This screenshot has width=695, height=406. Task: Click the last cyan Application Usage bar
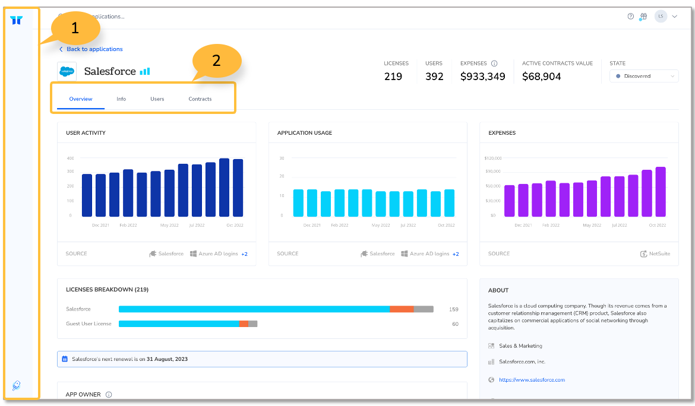450,203
